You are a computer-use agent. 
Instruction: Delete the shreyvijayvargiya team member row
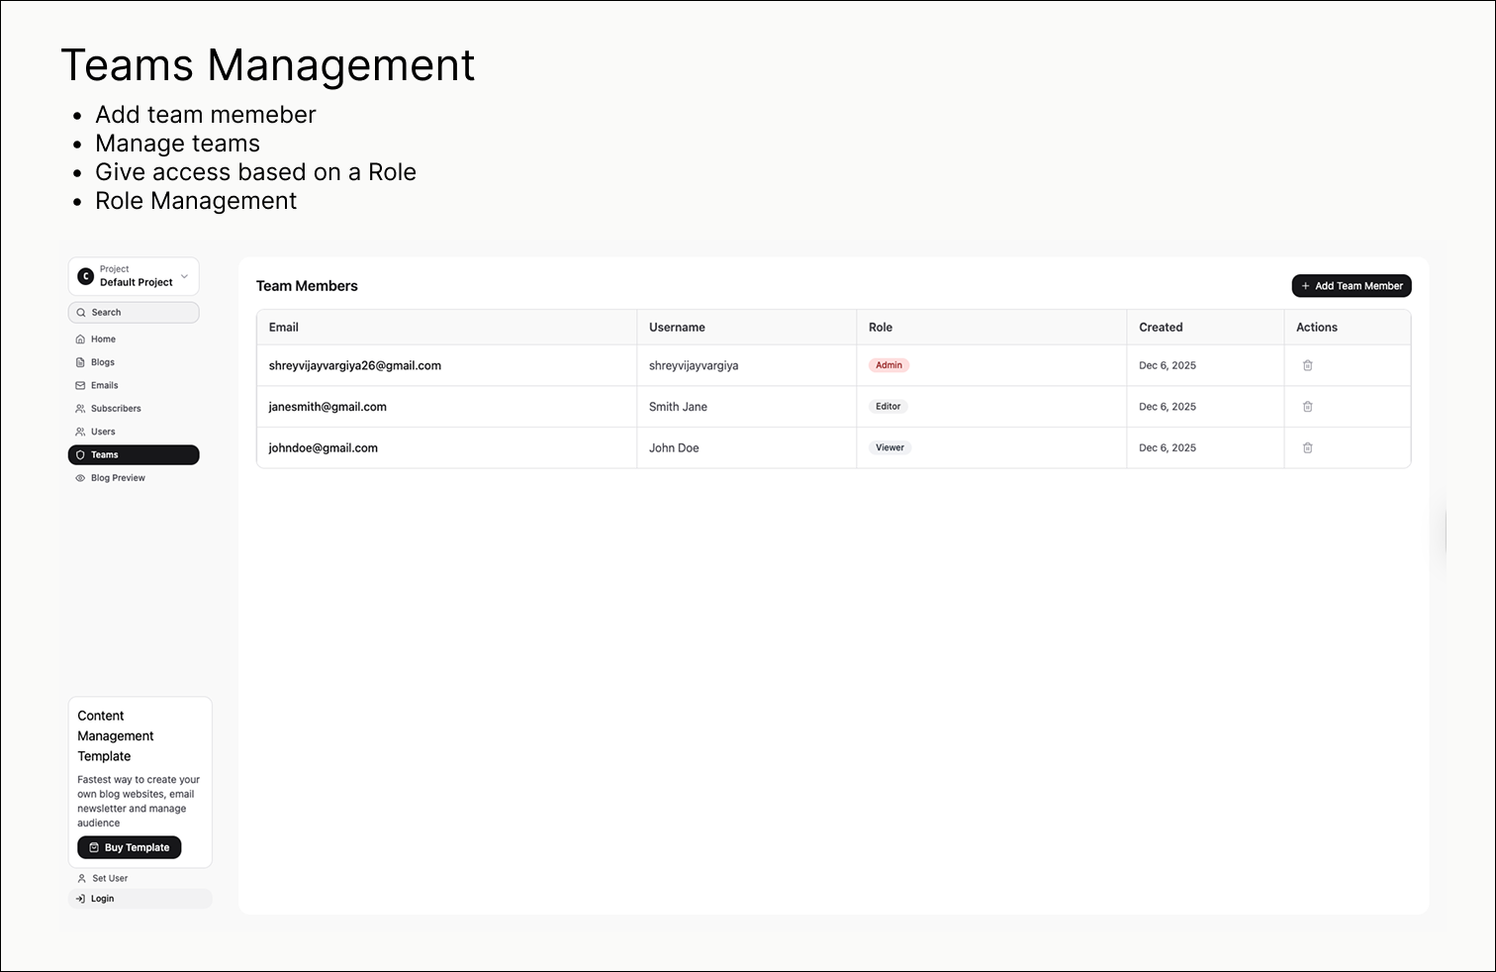pos(1307,365)
